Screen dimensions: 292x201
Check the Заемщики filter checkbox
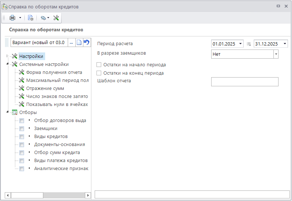coord(22,129)
